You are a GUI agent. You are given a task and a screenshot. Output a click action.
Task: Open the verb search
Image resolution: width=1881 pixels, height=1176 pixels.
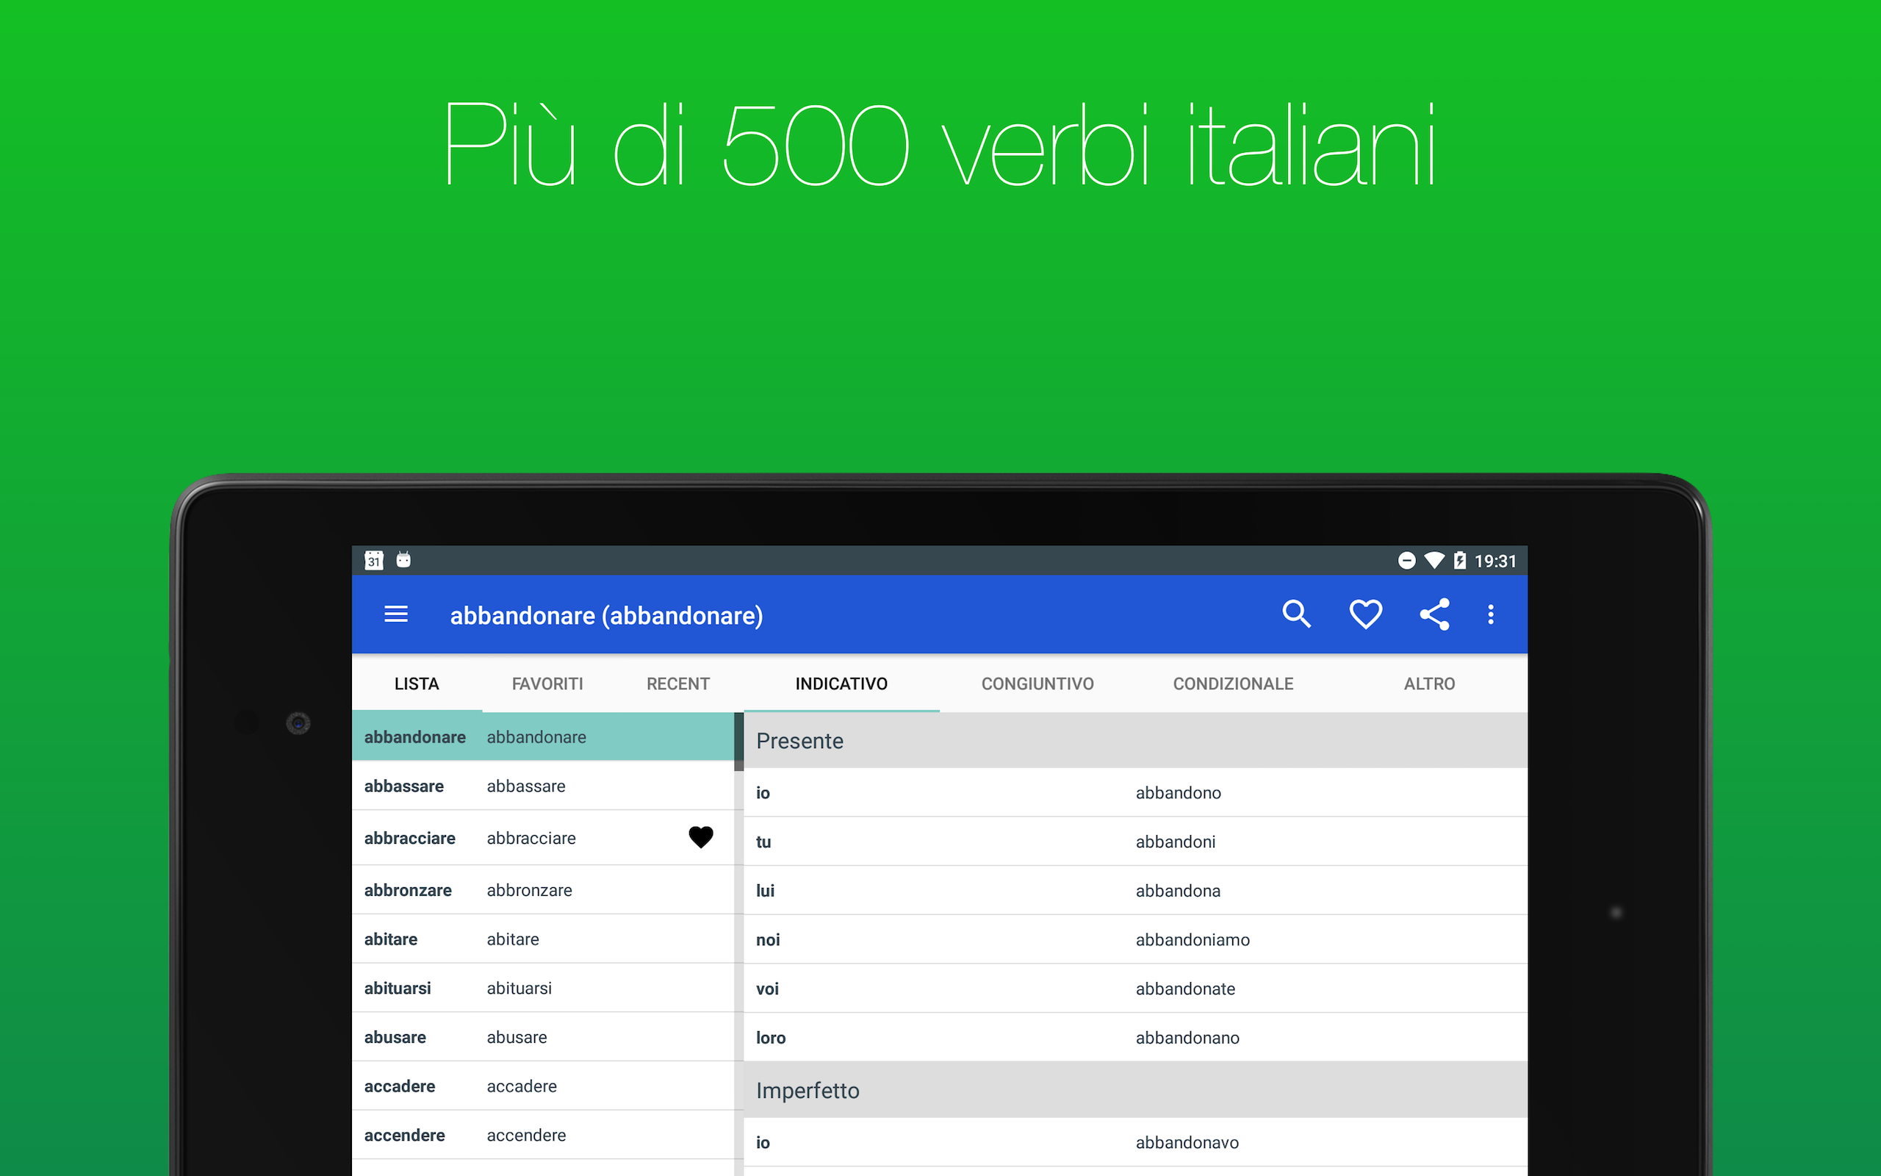[x=1296, y=614]
